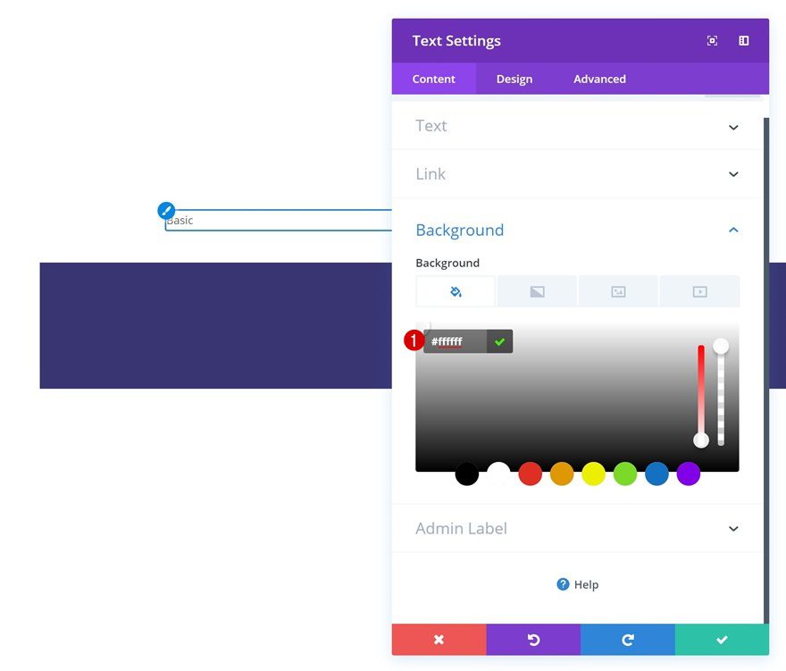Undo the last change with the purple arrow
The height and width of the screenshot is (671, 786).
533,640
